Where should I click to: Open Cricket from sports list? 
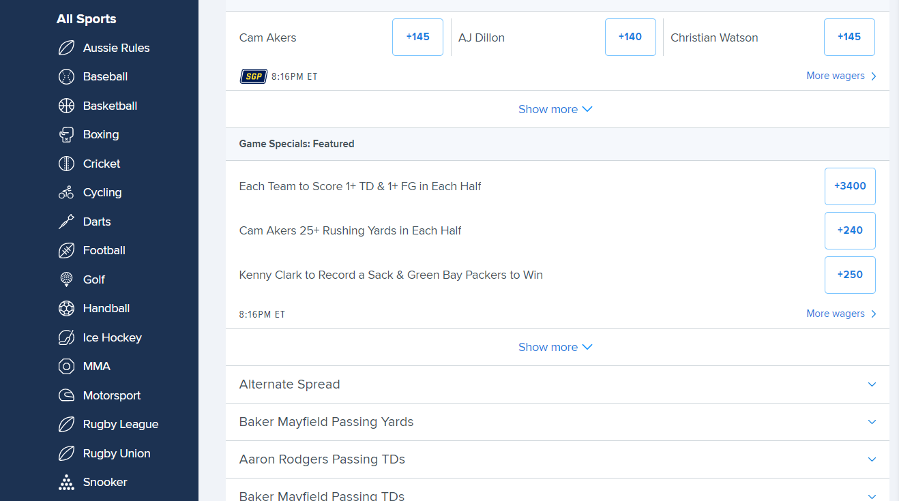102,164
